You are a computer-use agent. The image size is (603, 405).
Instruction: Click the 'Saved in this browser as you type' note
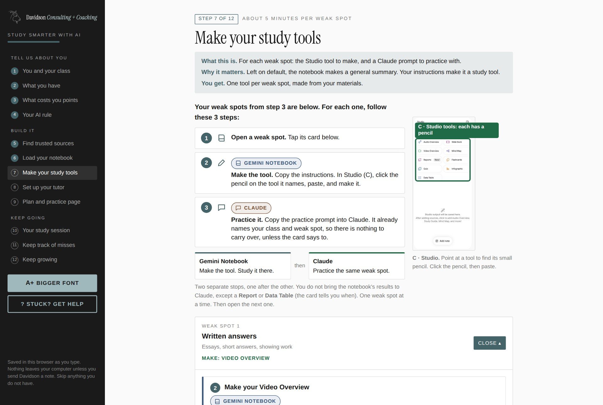coord(52,373)
